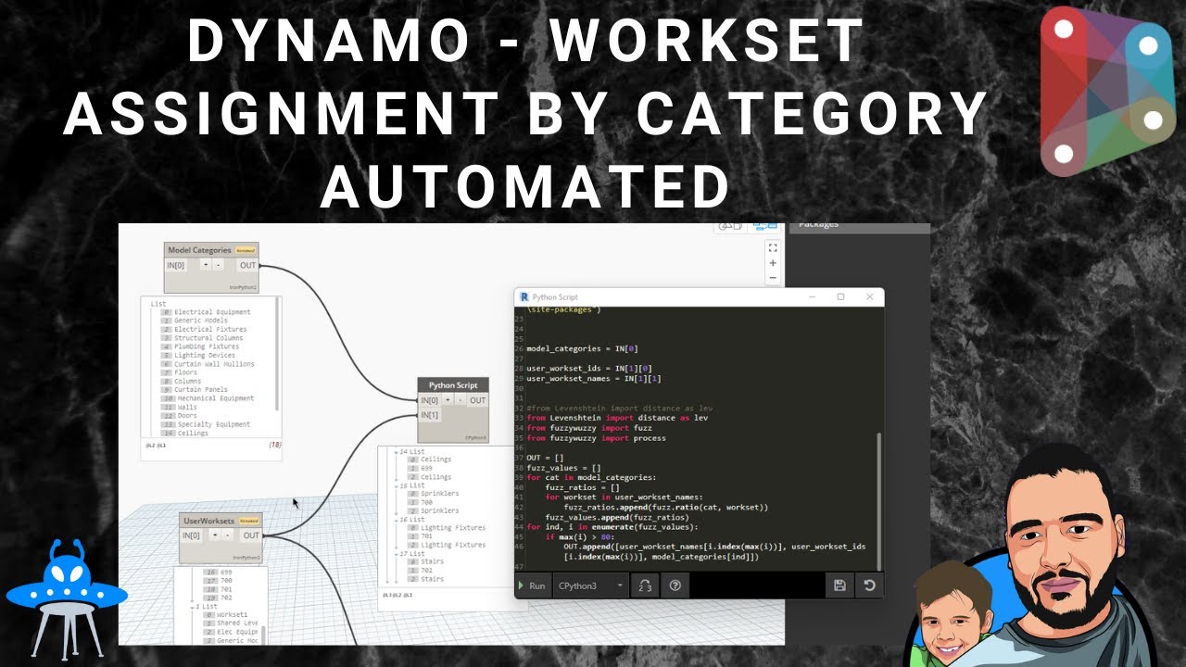Remove an input from the UserWorksets node
Screen dimensions: 1186x667
tap(227, 535)
